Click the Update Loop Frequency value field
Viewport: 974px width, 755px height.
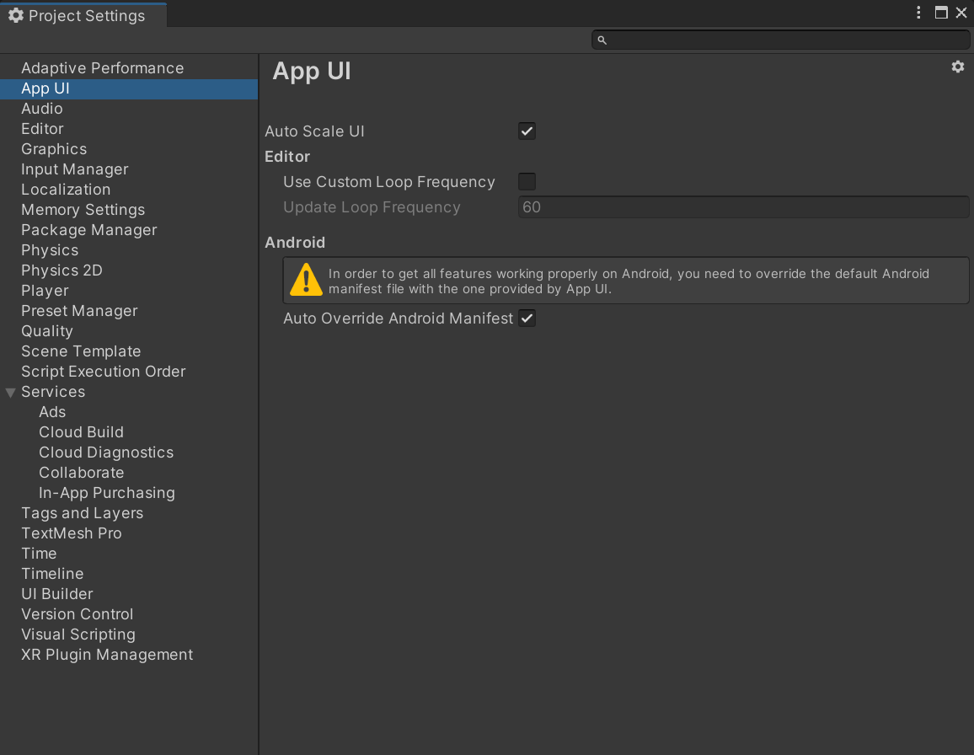click(x=743, y=206)
